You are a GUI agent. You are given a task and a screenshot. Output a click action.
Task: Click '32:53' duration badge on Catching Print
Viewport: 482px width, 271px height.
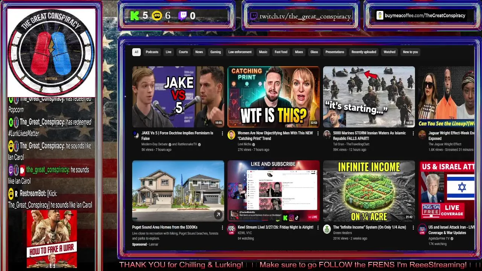(314, 123)
